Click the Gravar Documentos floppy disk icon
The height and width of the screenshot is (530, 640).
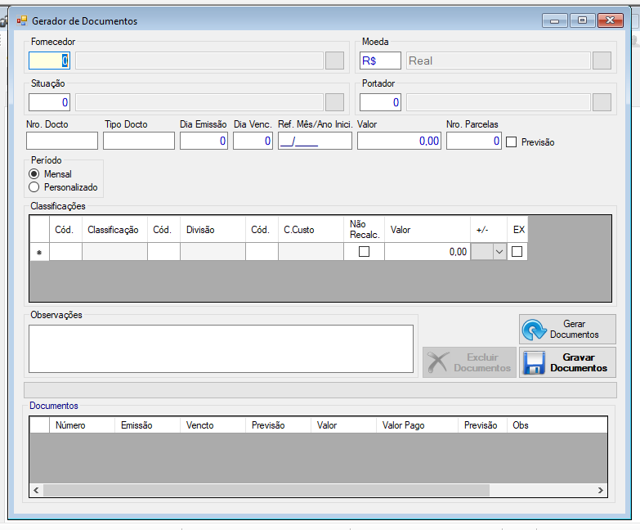click(x=535, y=362)
